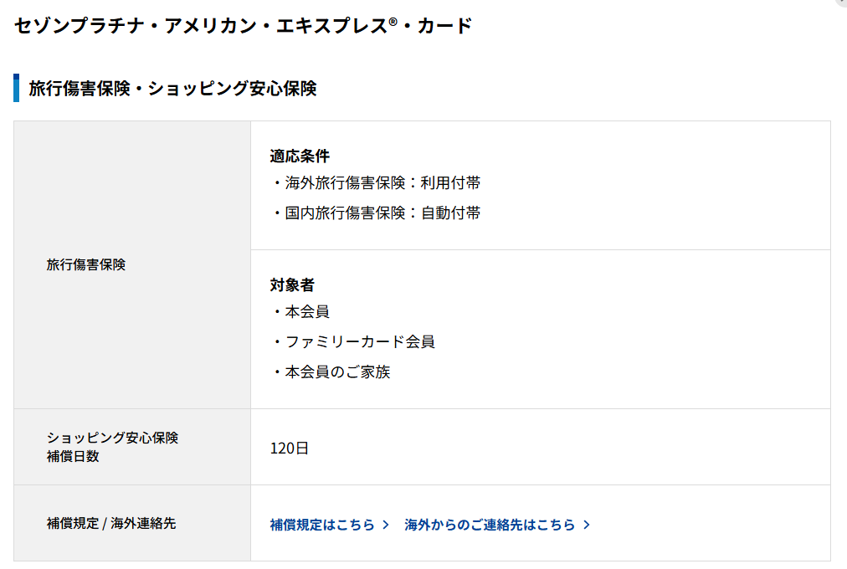Open the 海外からのご連絡先はこちら link

[490, 525]
